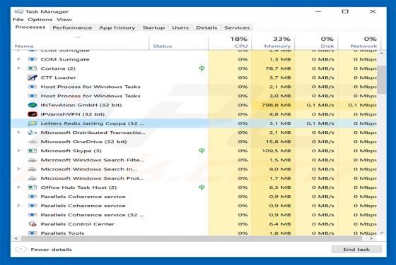Open the View menu
This screenshot has width=396, height=265.
tap(64, 20)
